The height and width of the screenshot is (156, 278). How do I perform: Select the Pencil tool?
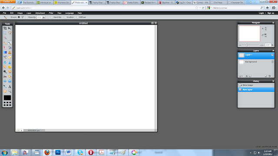pos(5,43)
